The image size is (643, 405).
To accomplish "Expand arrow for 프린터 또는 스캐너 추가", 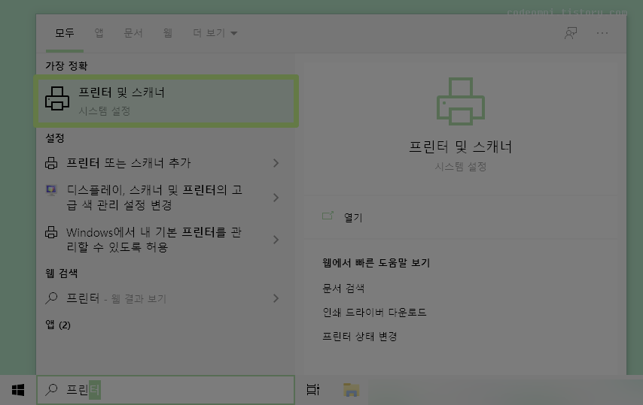I will click(x=276, y=163).
